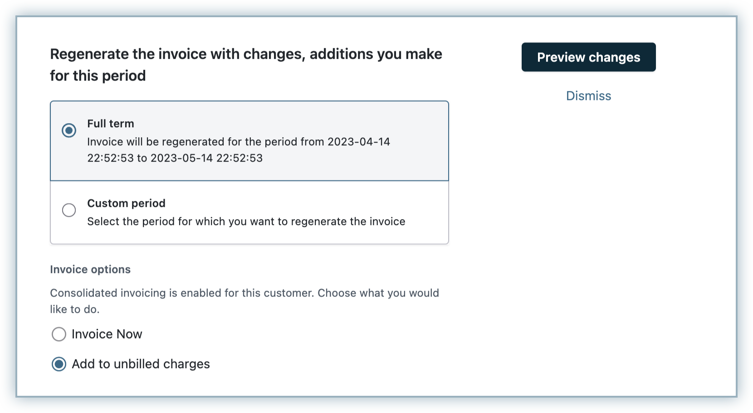
Task: Click the Preview changes button
Action: [x=588, y=57]
